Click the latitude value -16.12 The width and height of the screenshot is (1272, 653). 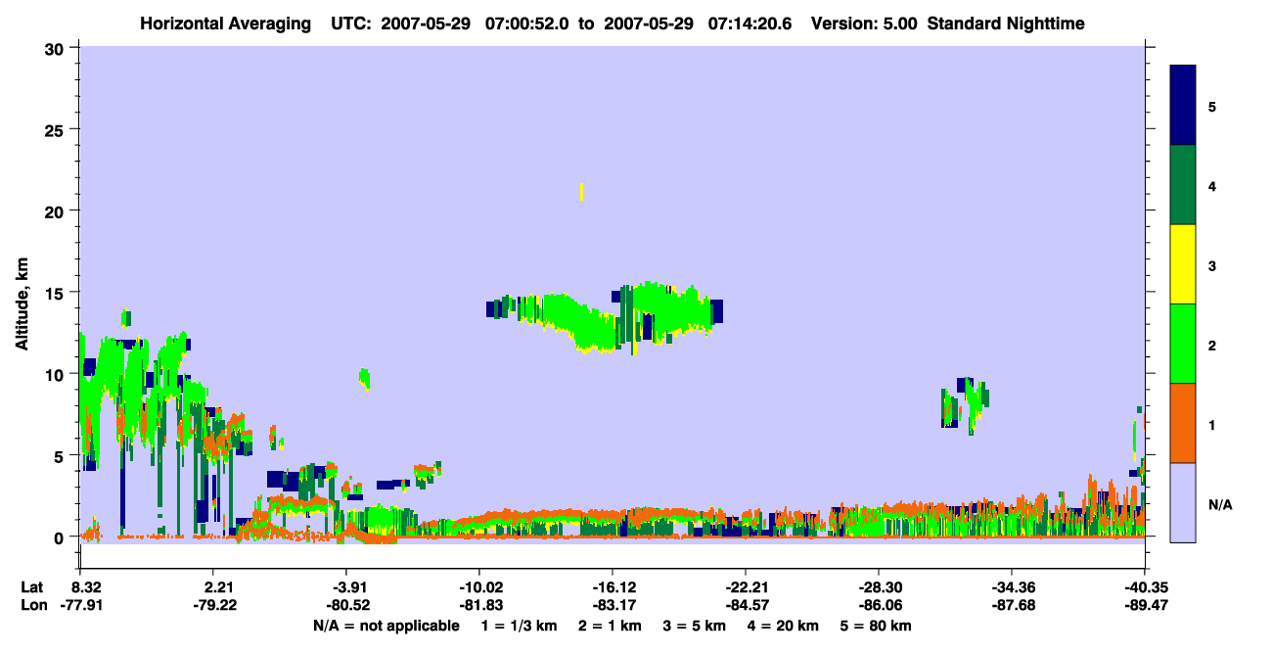613,587
